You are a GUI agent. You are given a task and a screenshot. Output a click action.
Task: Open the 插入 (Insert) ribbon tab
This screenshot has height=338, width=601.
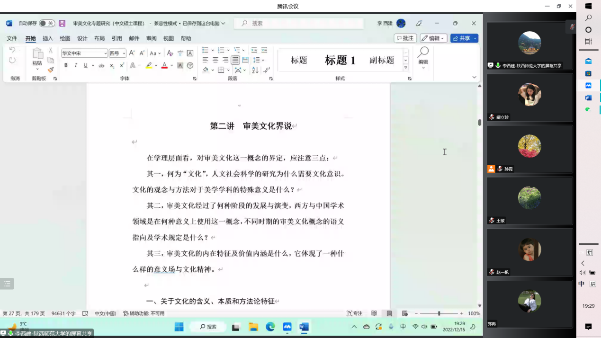(x=48, y=38)
